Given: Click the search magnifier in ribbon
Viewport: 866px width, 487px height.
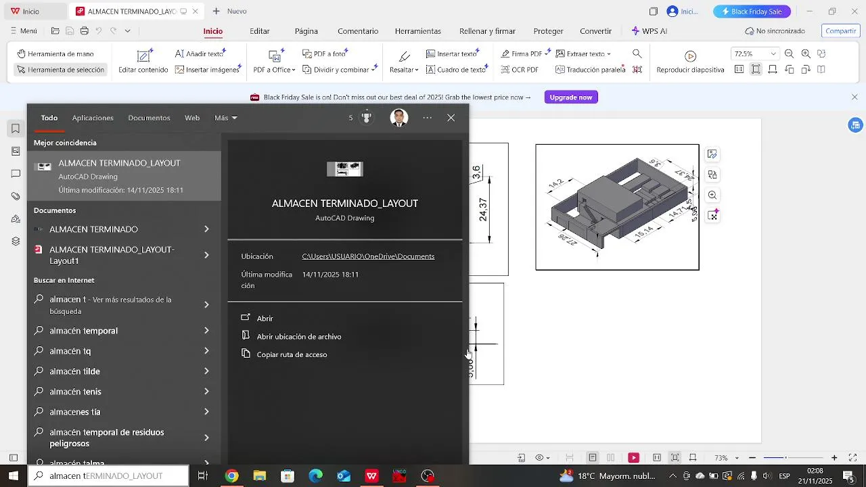Looking at the screenshot, I should tap(637, 53).
